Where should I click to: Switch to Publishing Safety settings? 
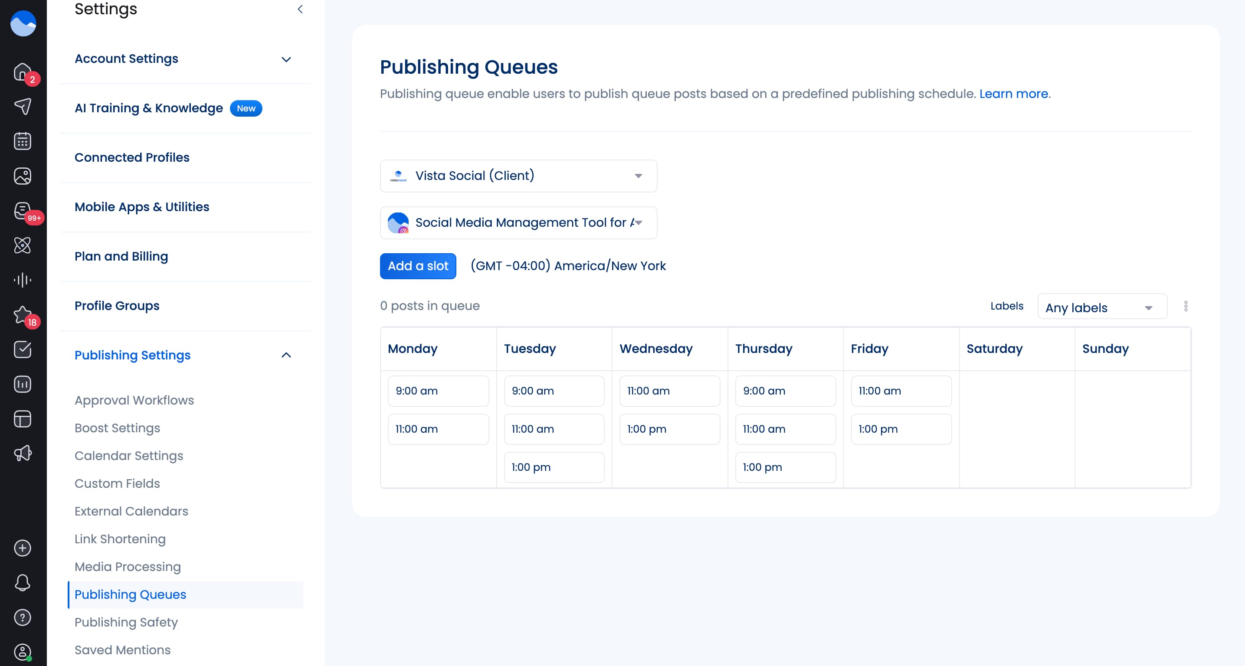coord(126,623)
